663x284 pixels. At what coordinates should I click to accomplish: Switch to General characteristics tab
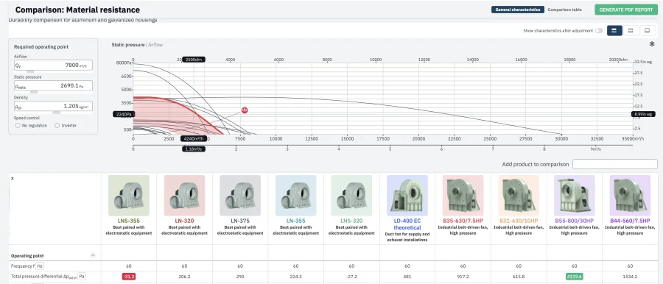[x=518, y=10]
